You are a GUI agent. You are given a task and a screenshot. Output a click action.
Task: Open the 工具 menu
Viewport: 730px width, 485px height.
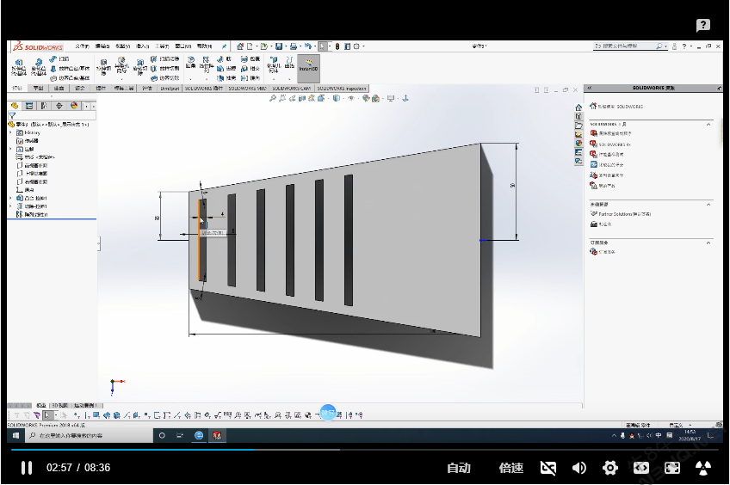(162, 46)
